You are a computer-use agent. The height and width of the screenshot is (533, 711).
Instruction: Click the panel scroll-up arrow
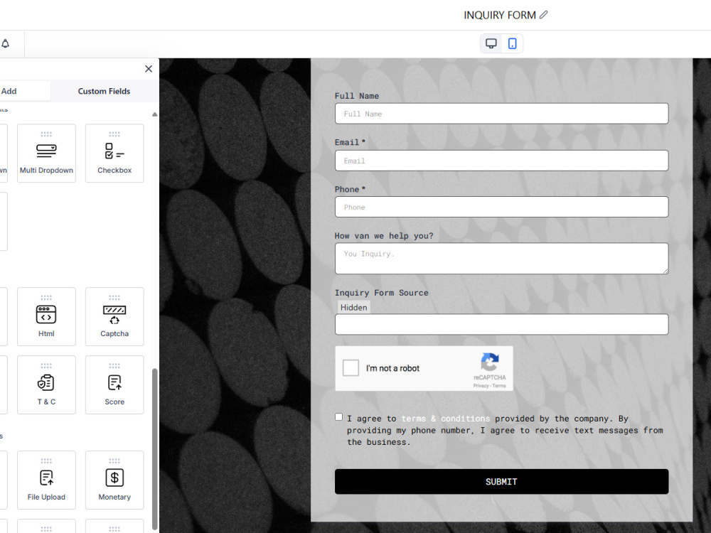click(x=154, y=114)
